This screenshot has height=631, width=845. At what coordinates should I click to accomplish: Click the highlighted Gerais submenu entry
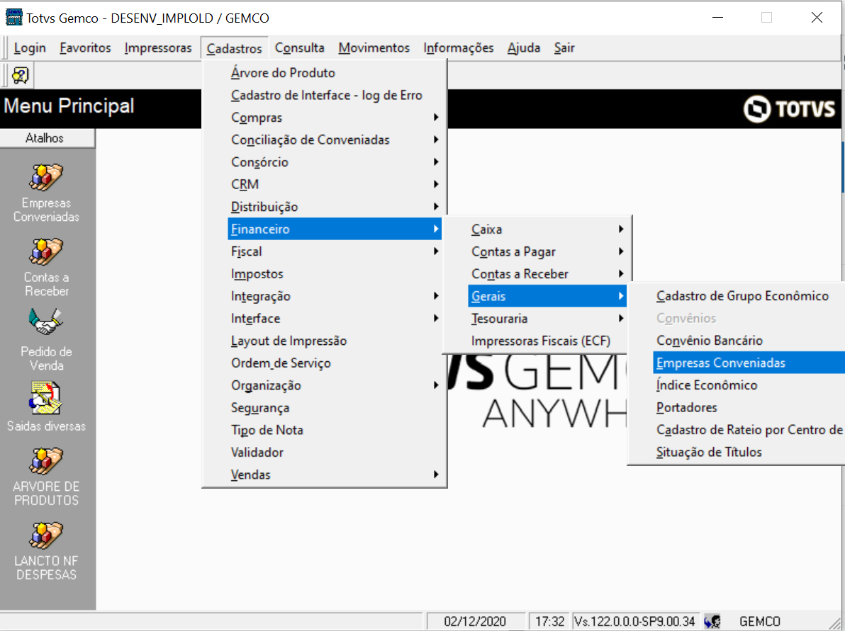coord(547,296)
